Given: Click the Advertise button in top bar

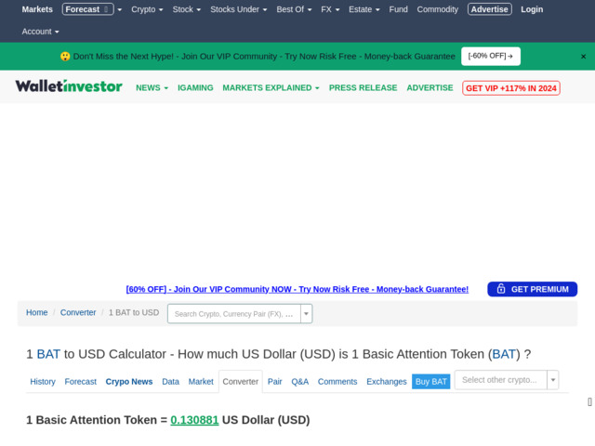Looking at the screenshot, I should (x=490, y=9).
